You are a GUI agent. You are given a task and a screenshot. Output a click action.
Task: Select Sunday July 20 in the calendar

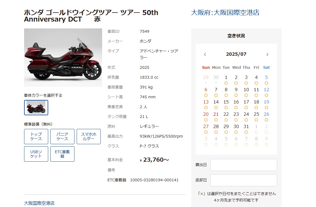click(206, 117)
